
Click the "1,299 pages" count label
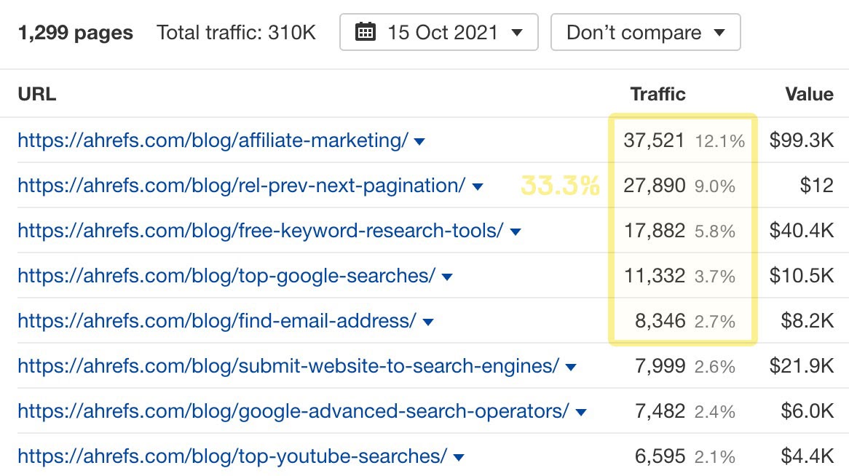[75, 32]
